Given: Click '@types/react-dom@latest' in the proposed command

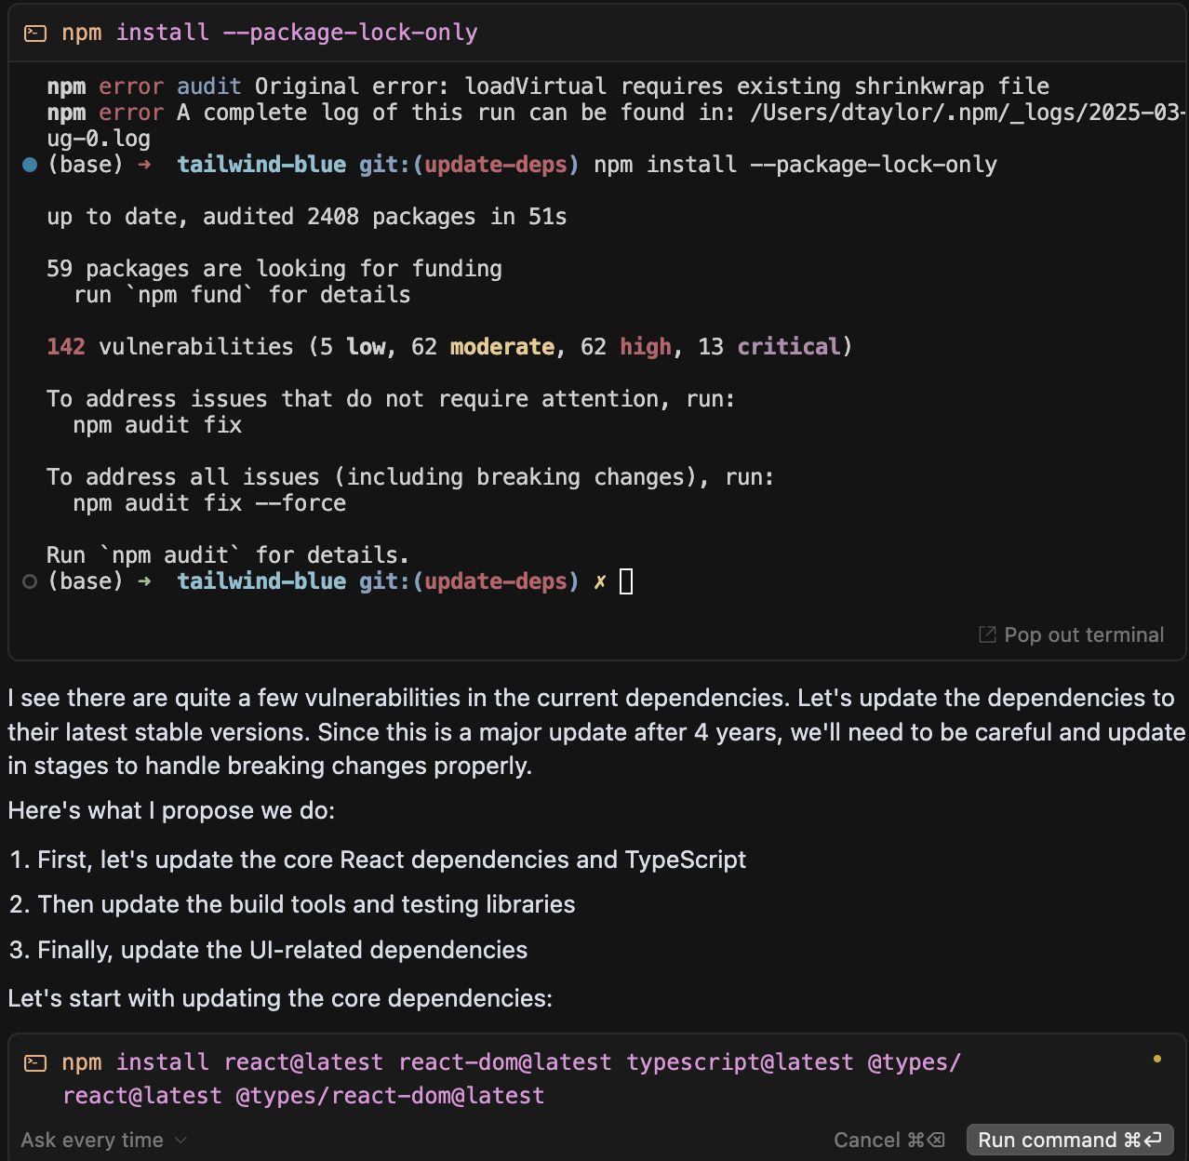Looking at the screenshot, I should tap(390, 1096).
